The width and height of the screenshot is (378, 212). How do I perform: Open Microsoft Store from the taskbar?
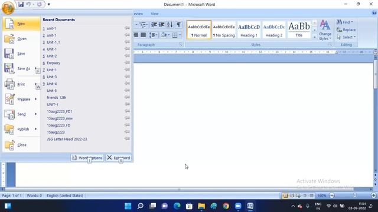(x=189, y=206)
